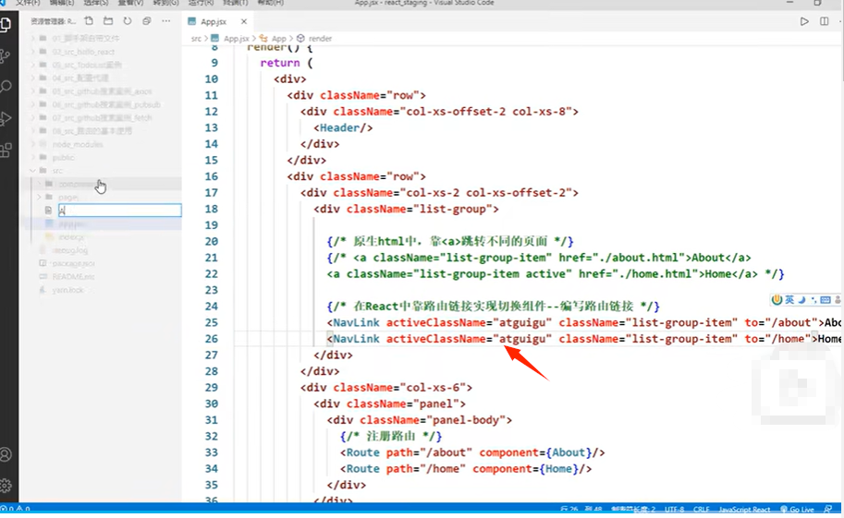Close the App.jsx editor tab
844x518 pixels.
[x=244, y=21]
